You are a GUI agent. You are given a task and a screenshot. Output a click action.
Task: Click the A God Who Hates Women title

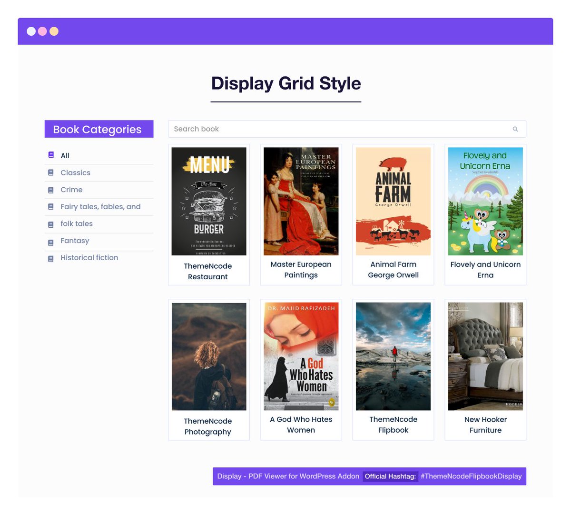(x=301, y=425)
